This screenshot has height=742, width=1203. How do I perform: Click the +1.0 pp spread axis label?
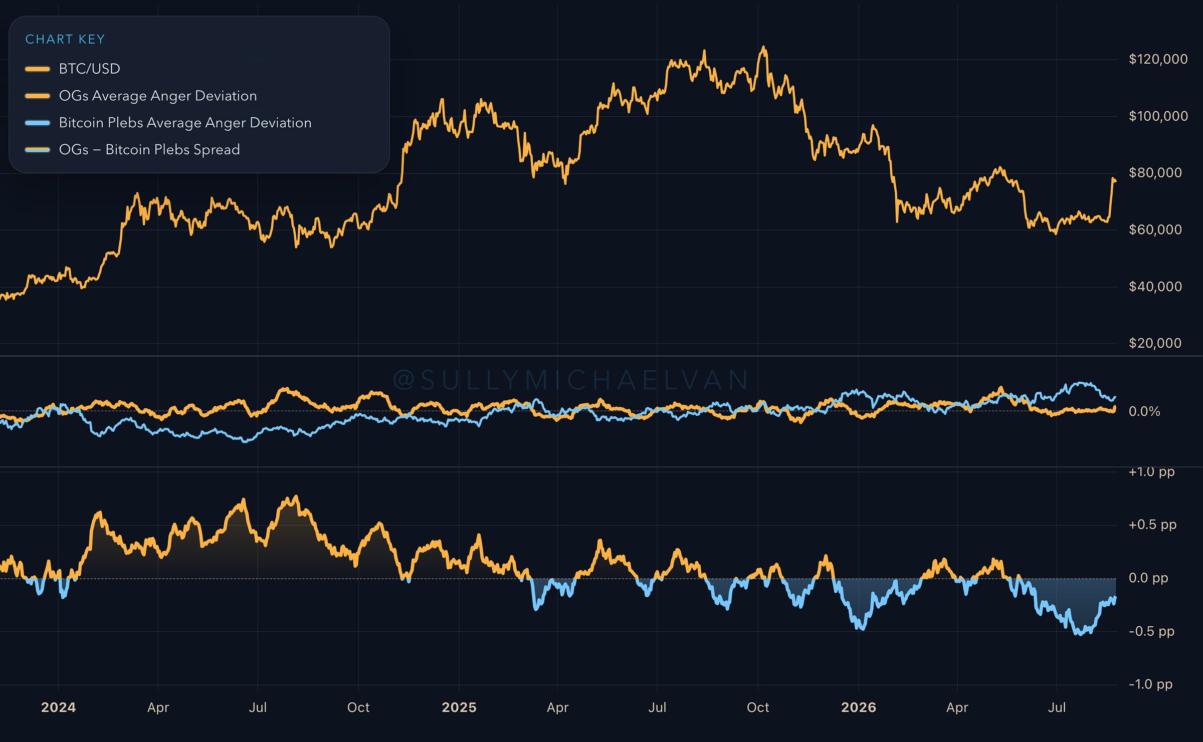point(1151,472)
